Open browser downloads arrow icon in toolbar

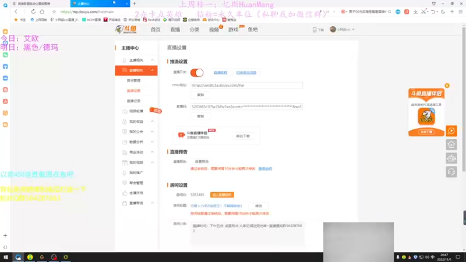tap(415, 12)
